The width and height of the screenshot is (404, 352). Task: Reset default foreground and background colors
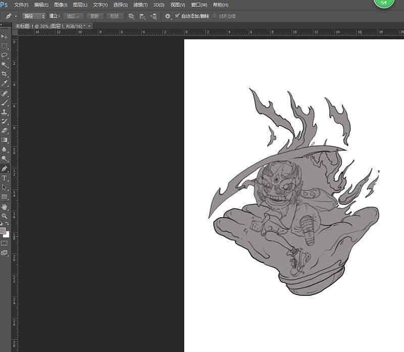pyautogui.click(x=2, y=223)
